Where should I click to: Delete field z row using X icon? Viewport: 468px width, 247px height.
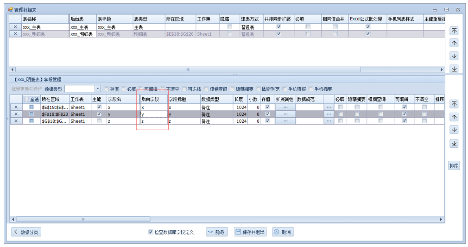pos(15,121)
